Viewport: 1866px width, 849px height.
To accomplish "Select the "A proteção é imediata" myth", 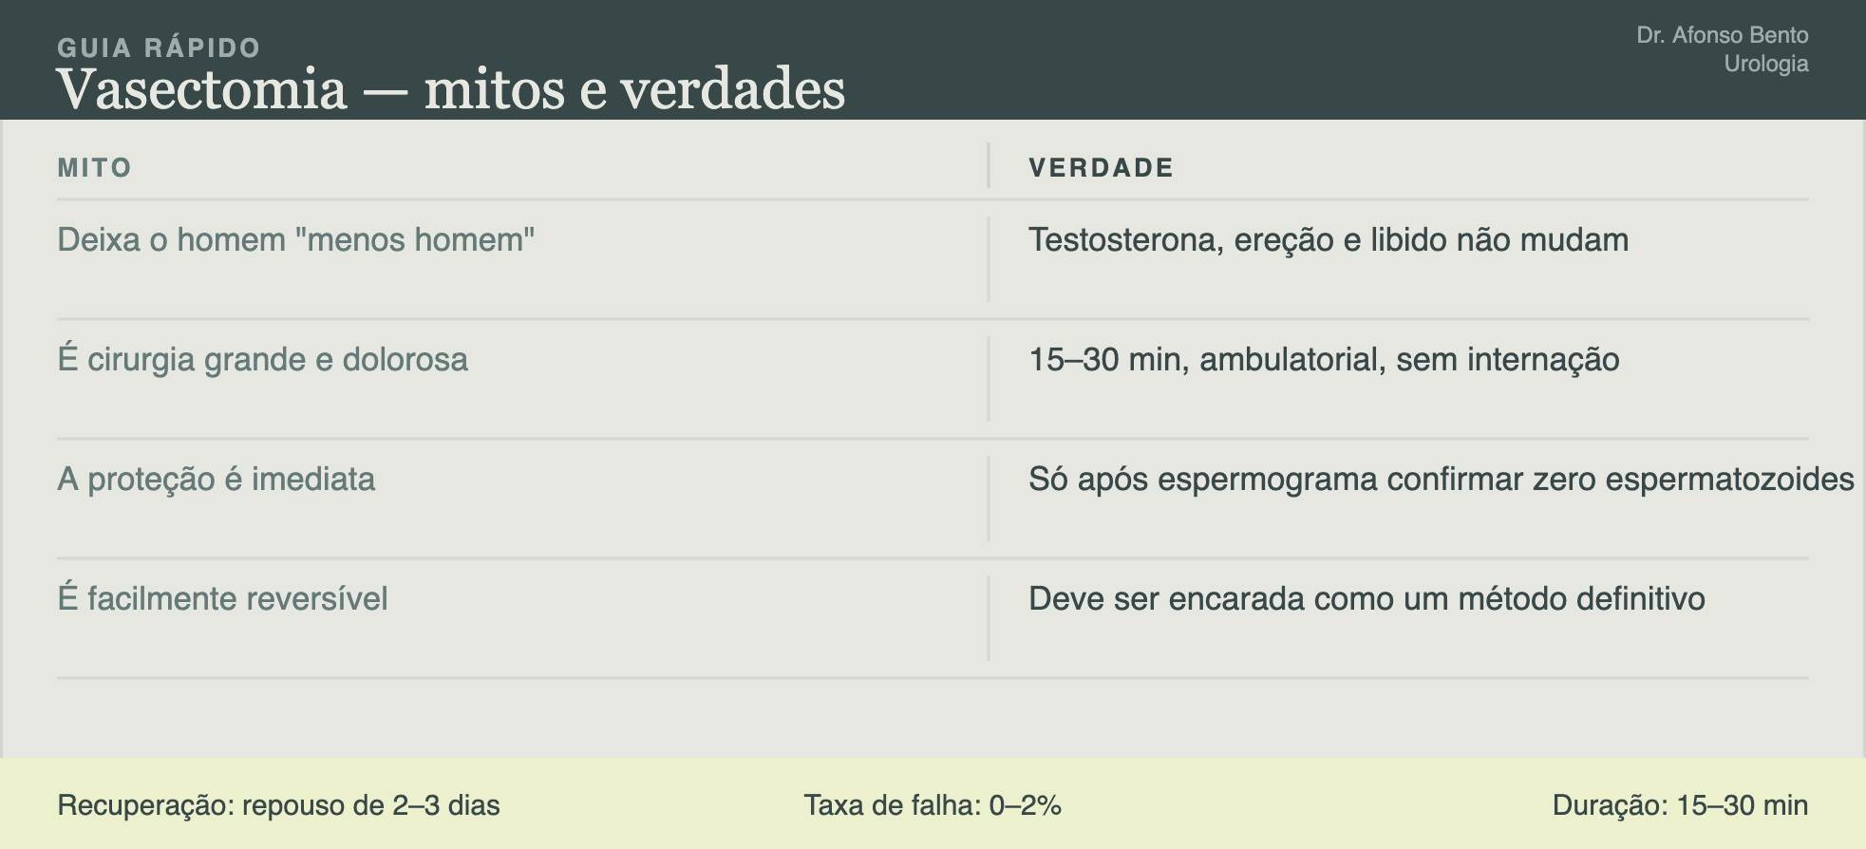I will [x=216, y=479].
